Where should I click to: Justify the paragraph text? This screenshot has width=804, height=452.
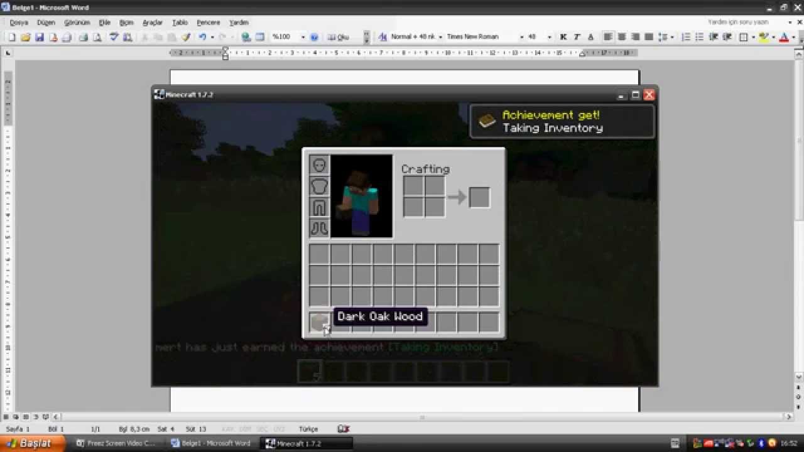point(649,37)
